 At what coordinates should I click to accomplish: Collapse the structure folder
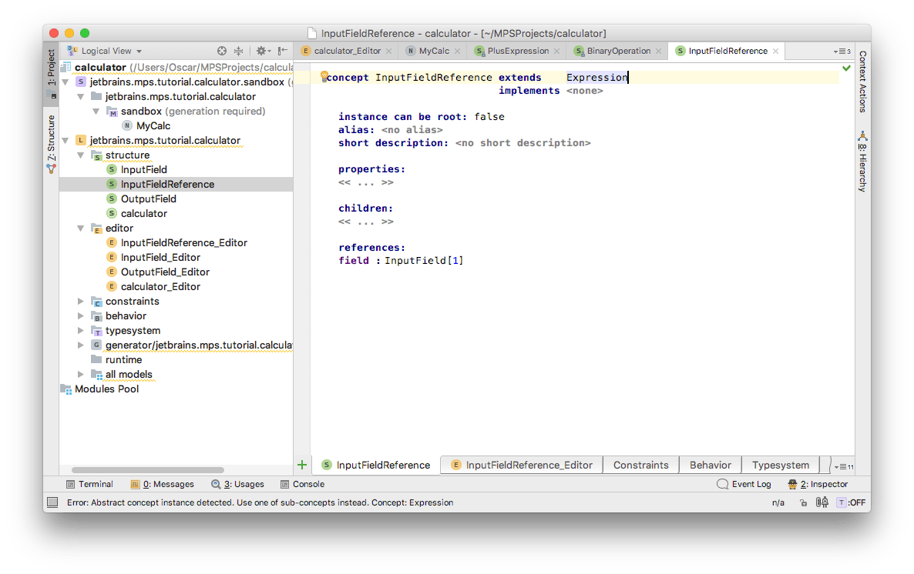pos(81,155)
